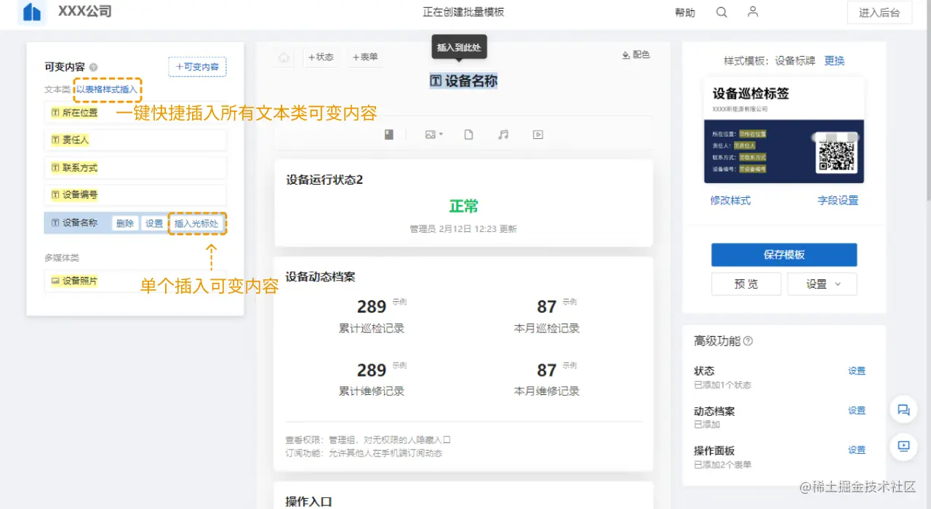Select the 设备名称 variable row
The height and width of the screenshot is (509, 931).
[x=135, y=223]
